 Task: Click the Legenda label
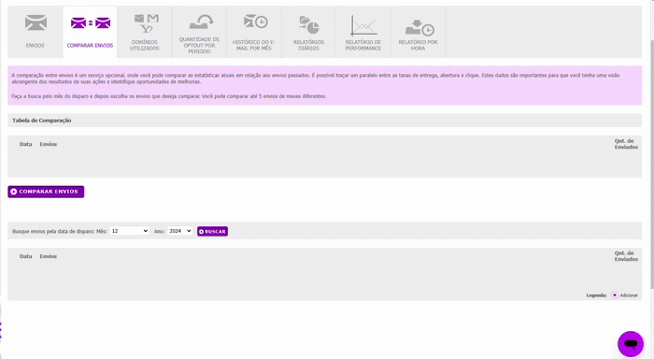pyautogui.click(x=596, y=295)
